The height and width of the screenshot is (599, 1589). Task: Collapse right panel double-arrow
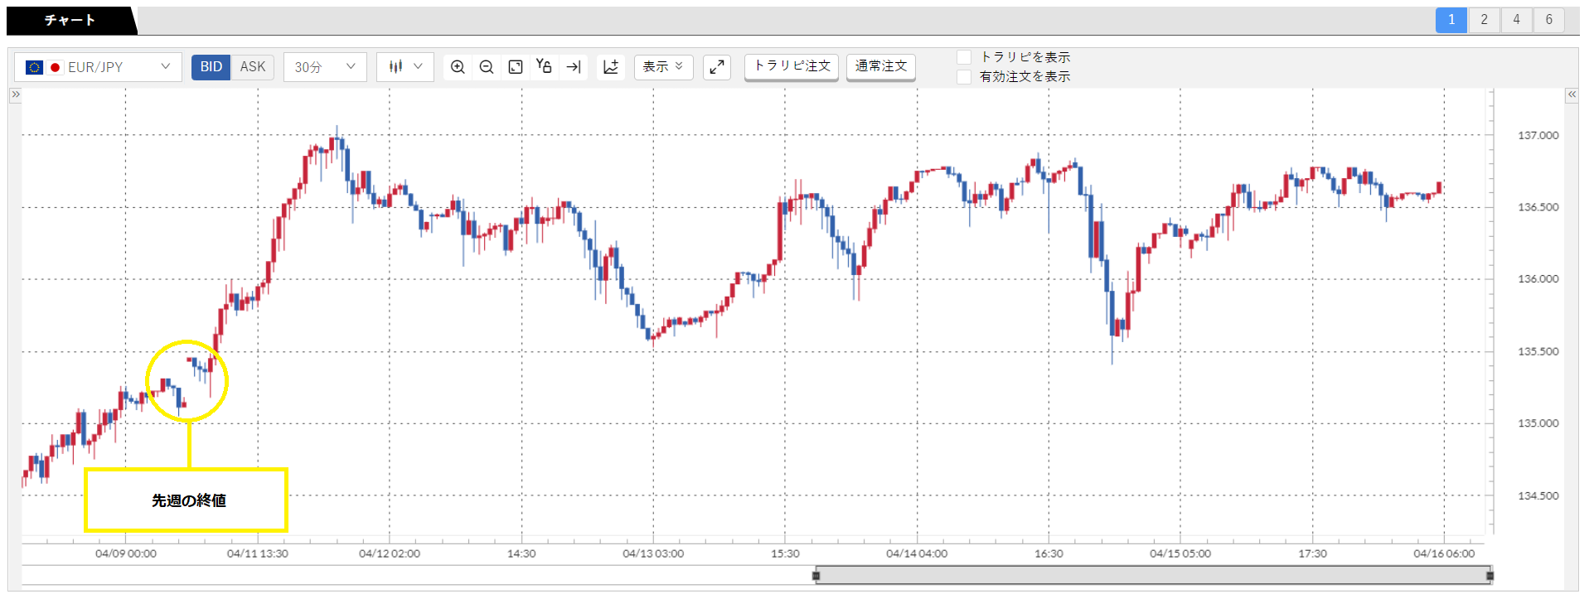coord(1572,95)
